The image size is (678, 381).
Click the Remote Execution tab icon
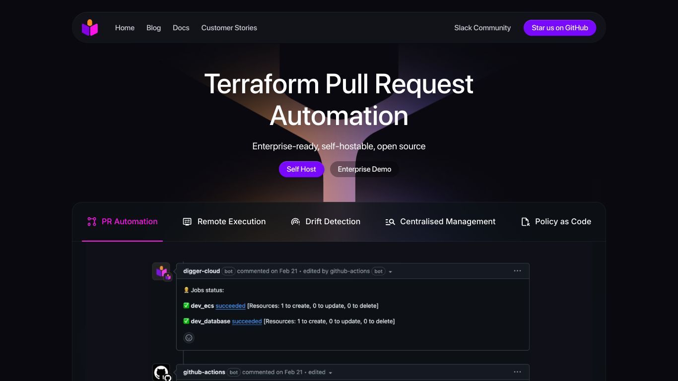click(x=187, y=222)
